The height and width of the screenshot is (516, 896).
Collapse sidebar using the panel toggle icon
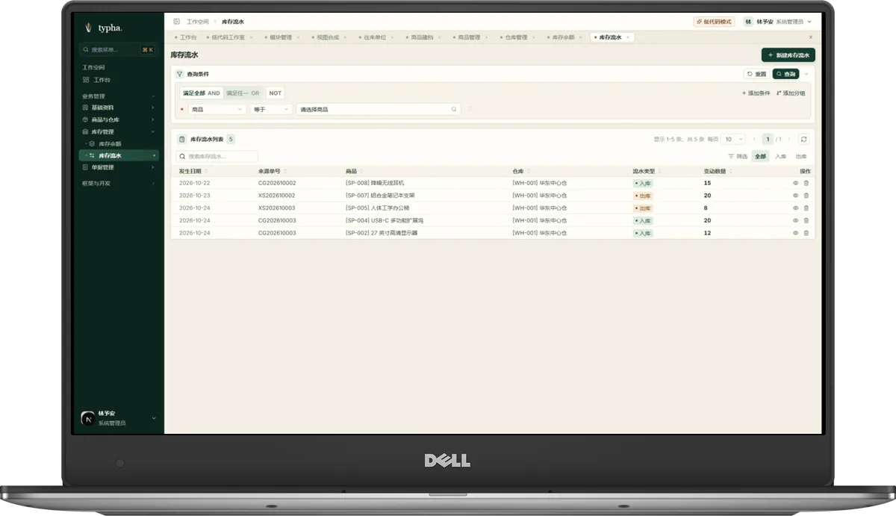pos(176,22)
